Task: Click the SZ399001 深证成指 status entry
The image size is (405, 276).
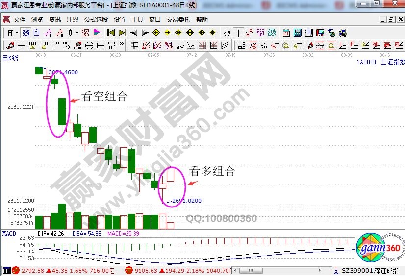Action: (366, 270)
